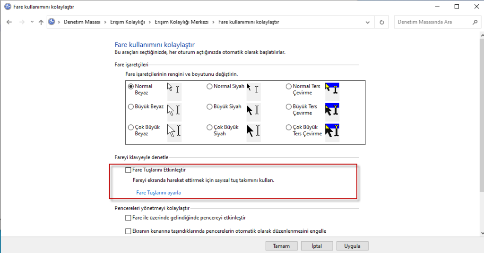Click the Çok Büyük Siyah cursor preview
Image resolution: width=484 pixels, height=253 pixels.
click(x=253, y=131)
